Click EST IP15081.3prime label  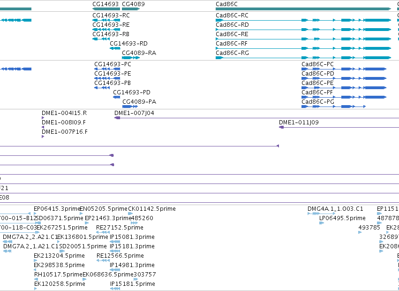[132, 237]
